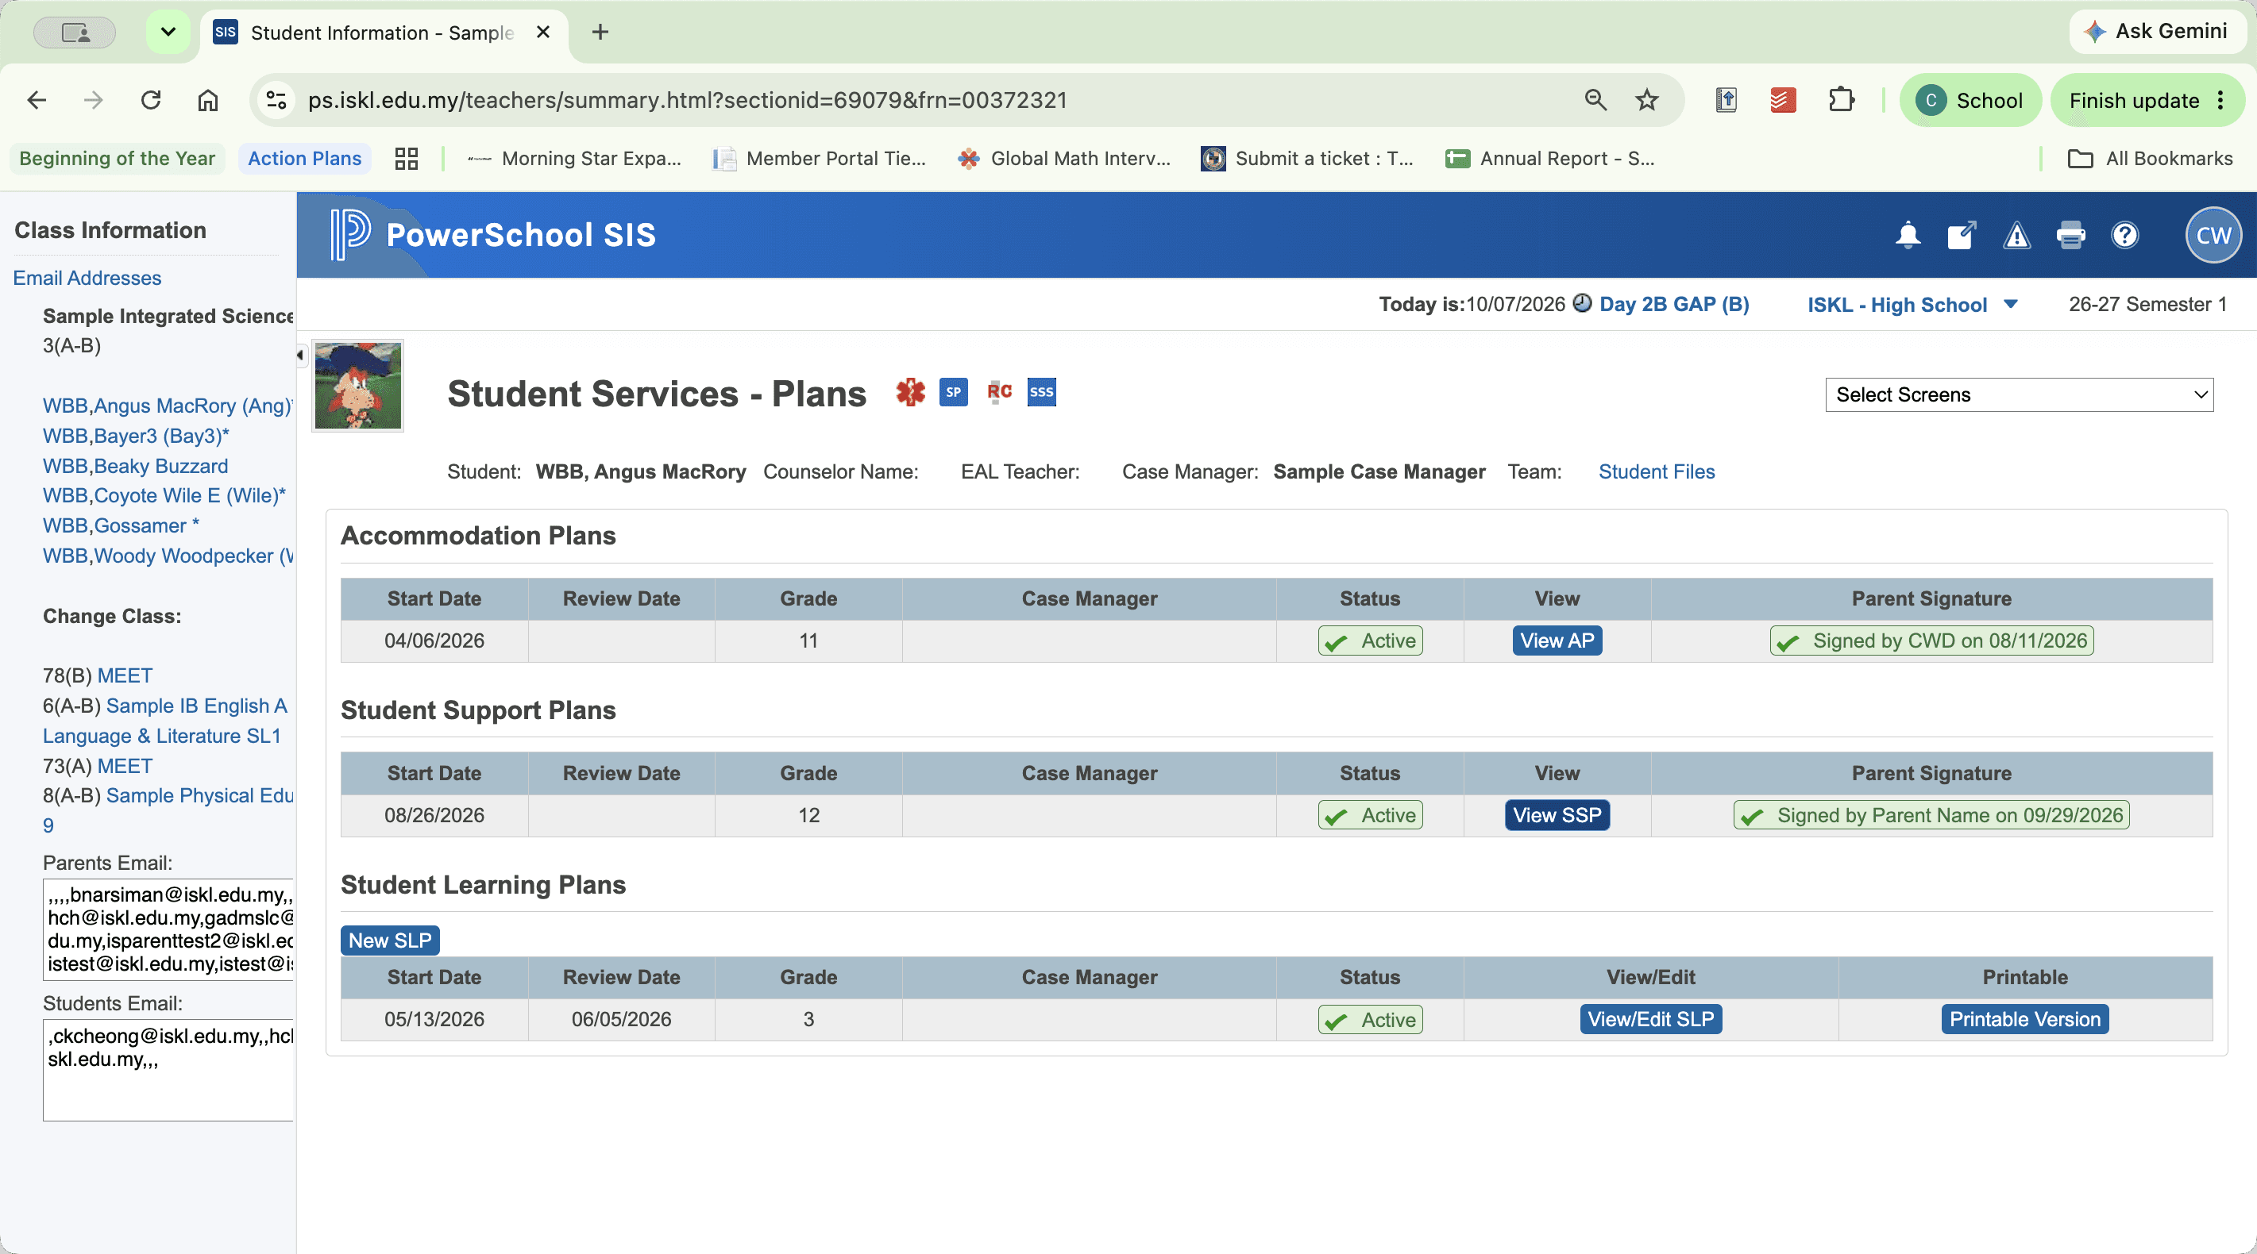Click the View AP button
Viewport: 2257px width, 1254px height.
click(x=1557, y=640)
